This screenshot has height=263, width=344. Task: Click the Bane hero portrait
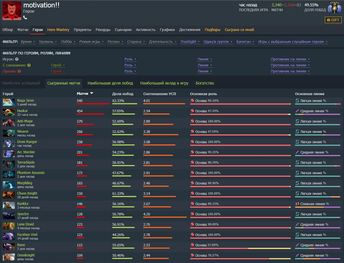point(9,247)
